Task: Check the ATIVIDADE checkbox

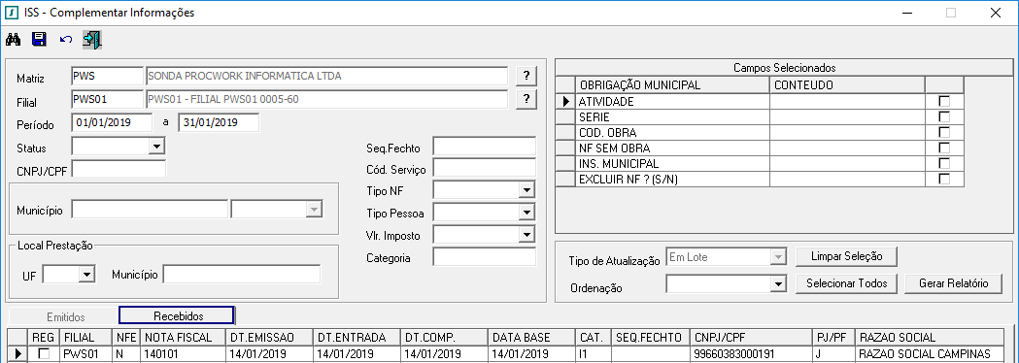Action: [944, 101]
